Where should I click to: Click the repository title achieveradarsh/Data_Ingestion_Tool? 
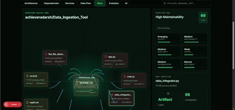[56, 17]
